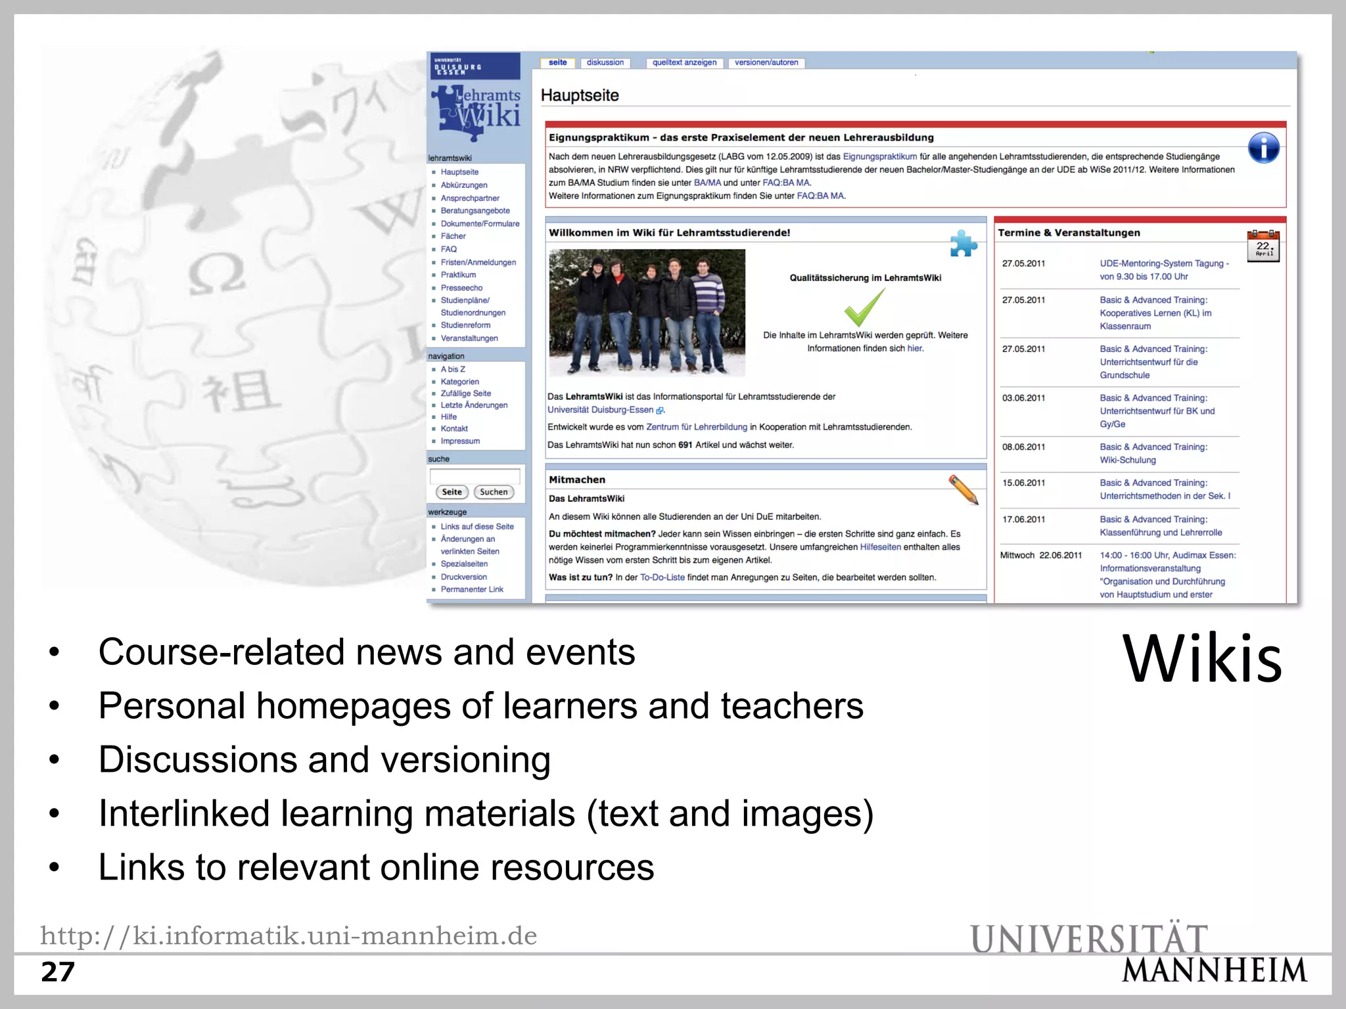Open Änderungen an verlinkten Seiten

(470, 545)
